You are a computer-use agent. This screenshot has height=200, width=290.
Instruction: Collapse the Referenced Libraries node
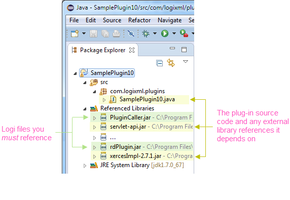click(85, 109)
